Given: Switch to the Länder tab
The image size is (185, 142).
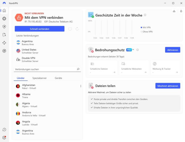Looking at the screenshot, I should point(21,78).
